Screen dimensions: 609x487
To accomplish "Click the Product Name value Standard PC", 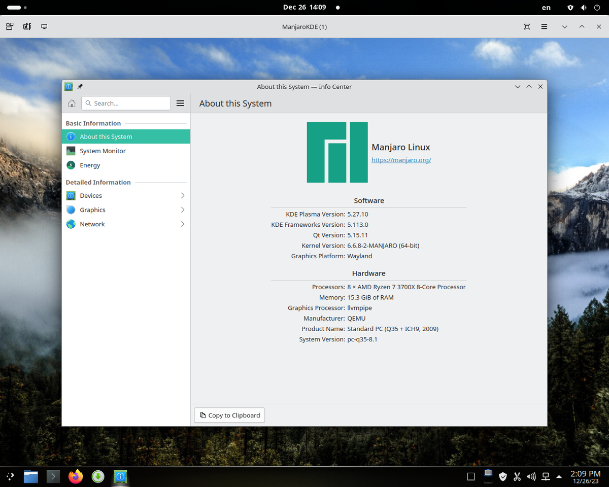I will [393, 329].
